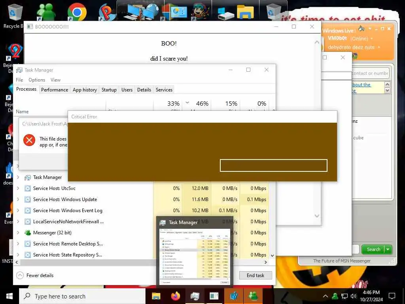Image resolution: width=405 pixels, height=304 pixels.
Task: Sort by Disk column 15%
Action: click(226, 105)
